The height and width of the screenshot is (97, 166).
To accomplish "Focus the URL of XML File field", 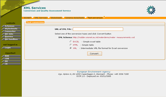I will coord(98,29).
